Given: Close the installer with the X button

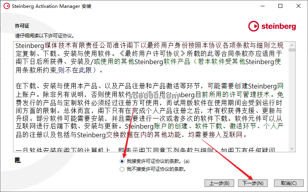Looking at the screenshot, I should click(x=299, y=6).
